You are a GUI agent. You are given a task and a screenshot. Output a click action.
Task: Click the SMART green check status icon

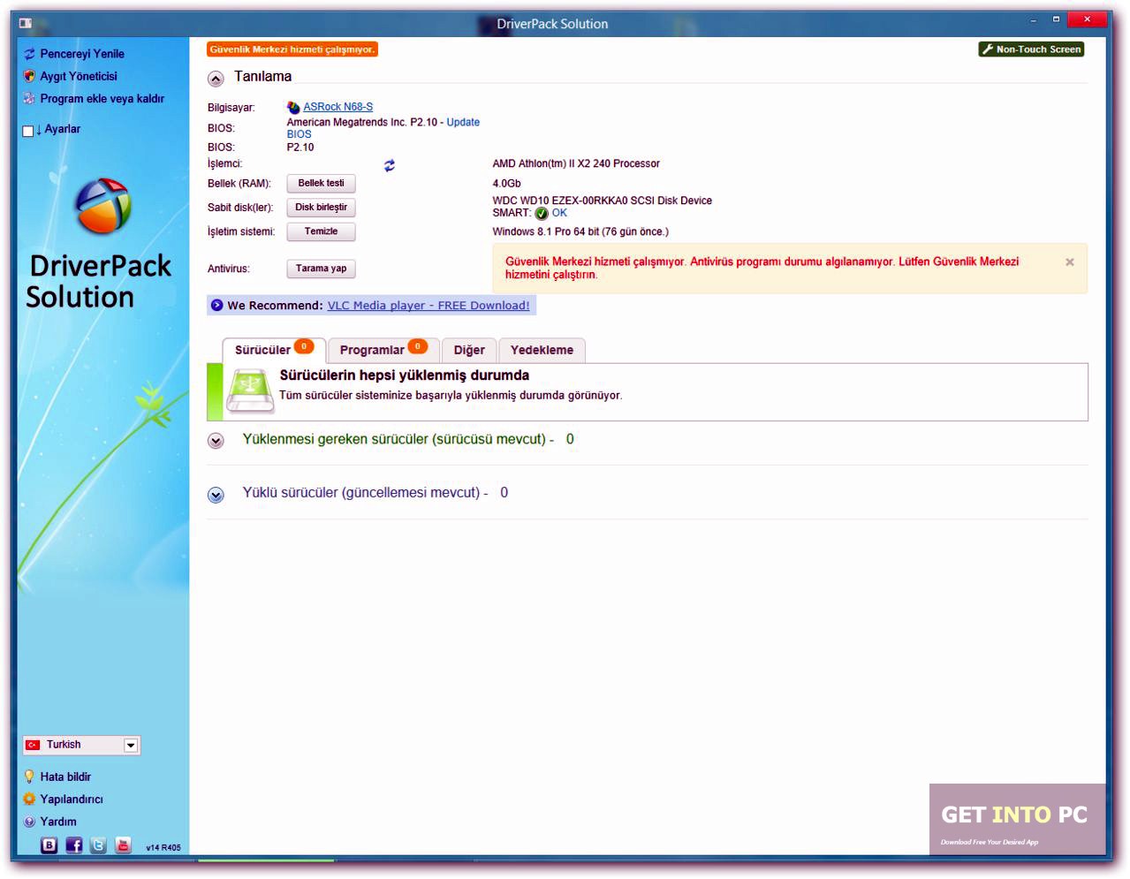(x=542, y=213)
